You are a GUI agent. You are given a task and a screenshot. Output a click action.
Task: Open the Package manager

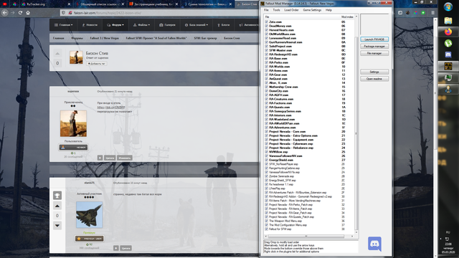[374, 46]
